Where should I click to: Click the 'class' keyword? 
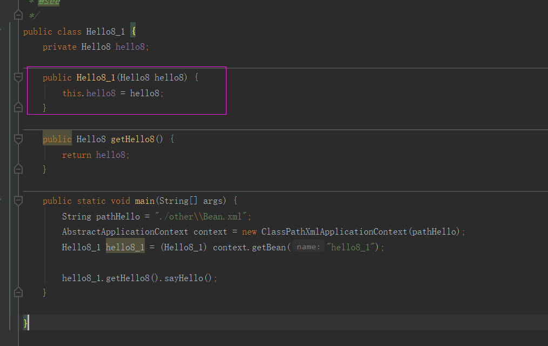coord(69,31)
